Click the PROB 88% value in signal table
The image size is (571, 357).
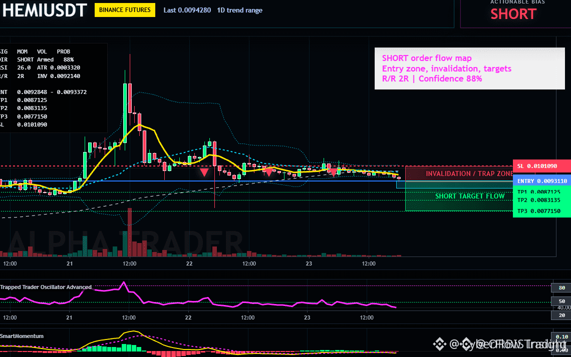pyautogui.click(x=69, y=59)
